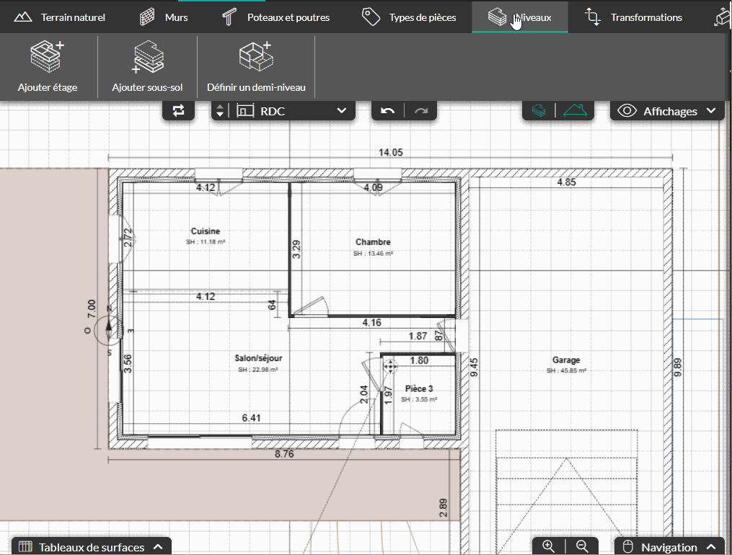
Task: Click the Ajouter sous-sol icon
Action: point(147,58)
